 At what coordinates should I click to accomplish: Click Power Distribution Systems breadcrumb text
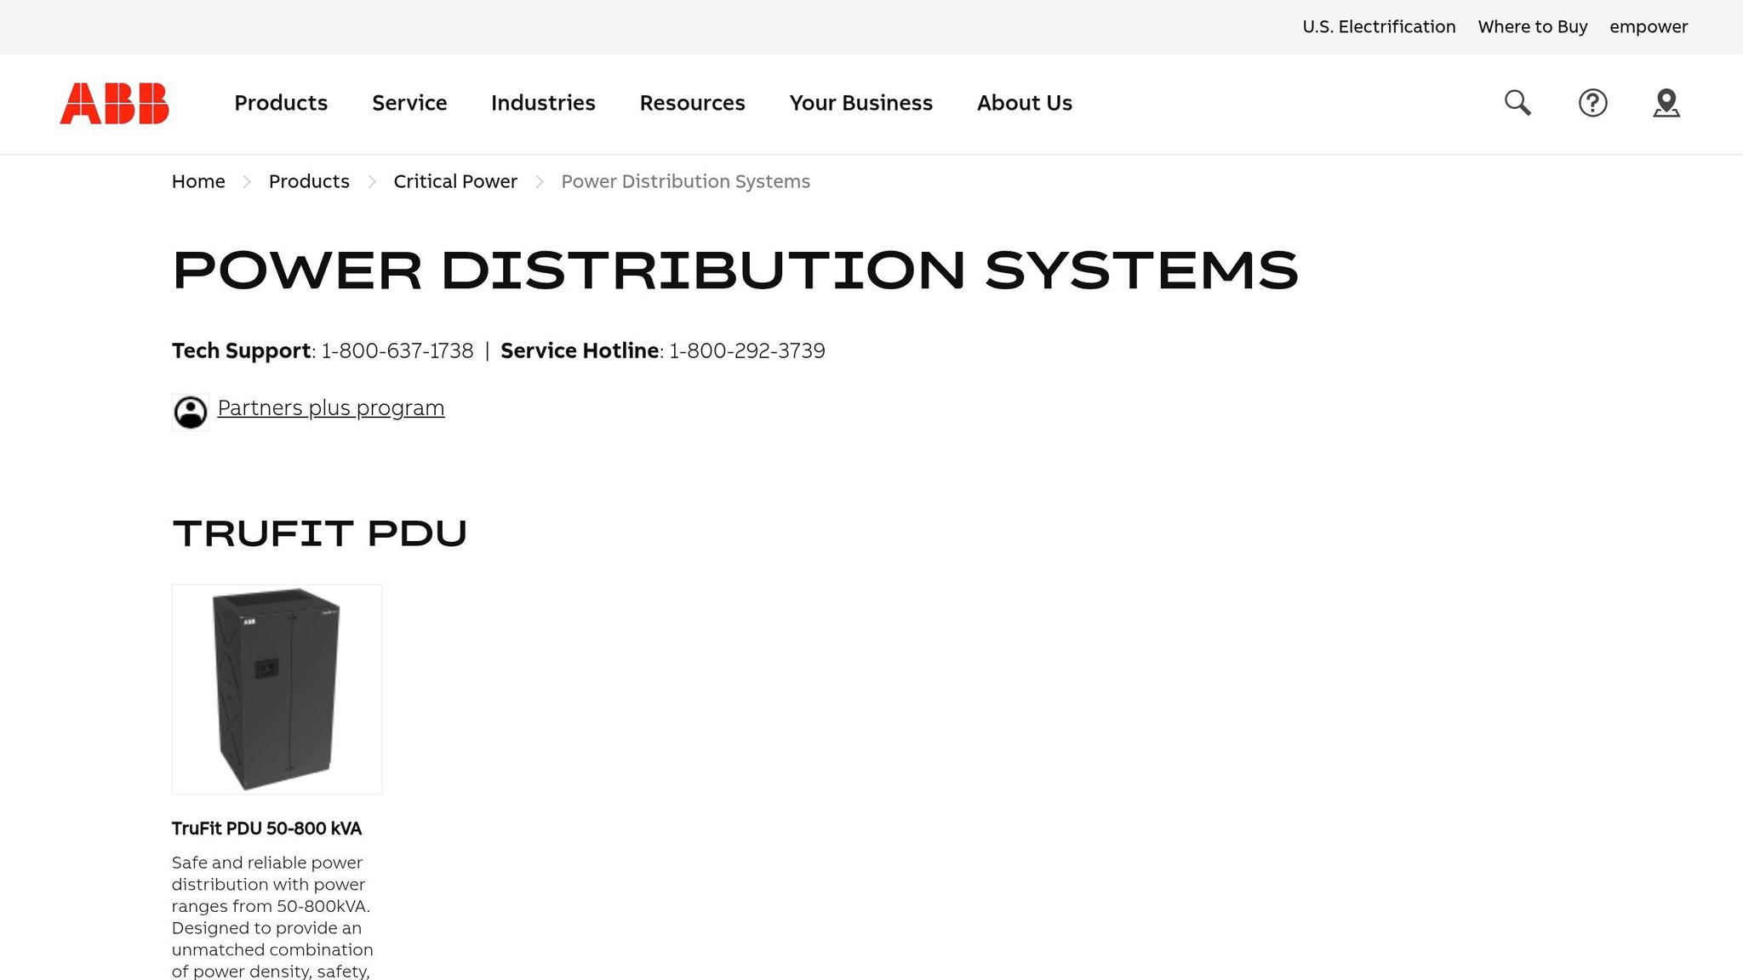[685, 181]
